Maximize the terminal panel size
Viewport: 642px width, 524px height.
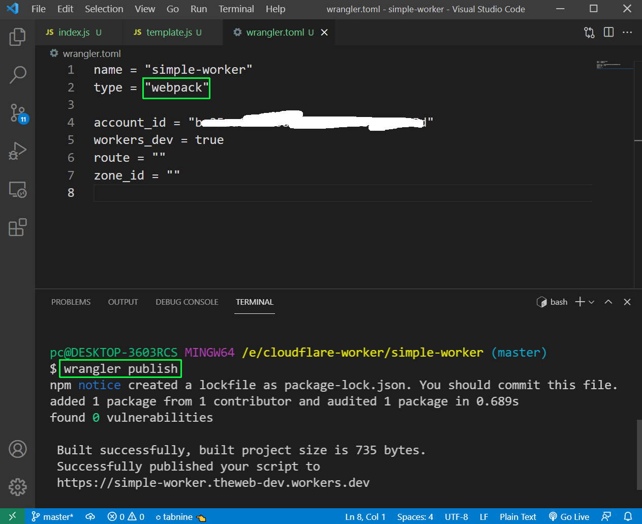(608, 302)
